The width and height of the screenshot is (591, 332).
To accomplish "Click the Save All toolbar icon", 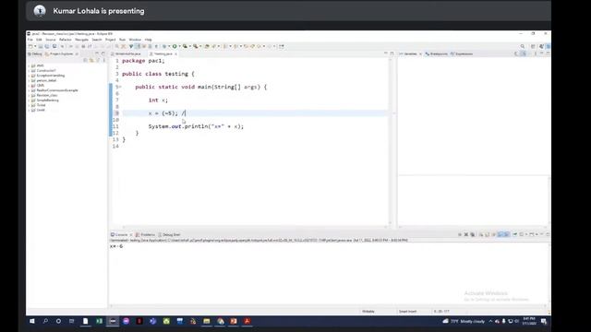I will (x=47, y=46).
